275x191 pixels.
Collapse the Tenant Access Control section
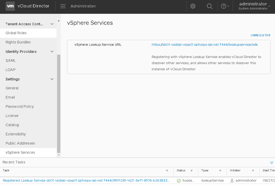point(52,24)
